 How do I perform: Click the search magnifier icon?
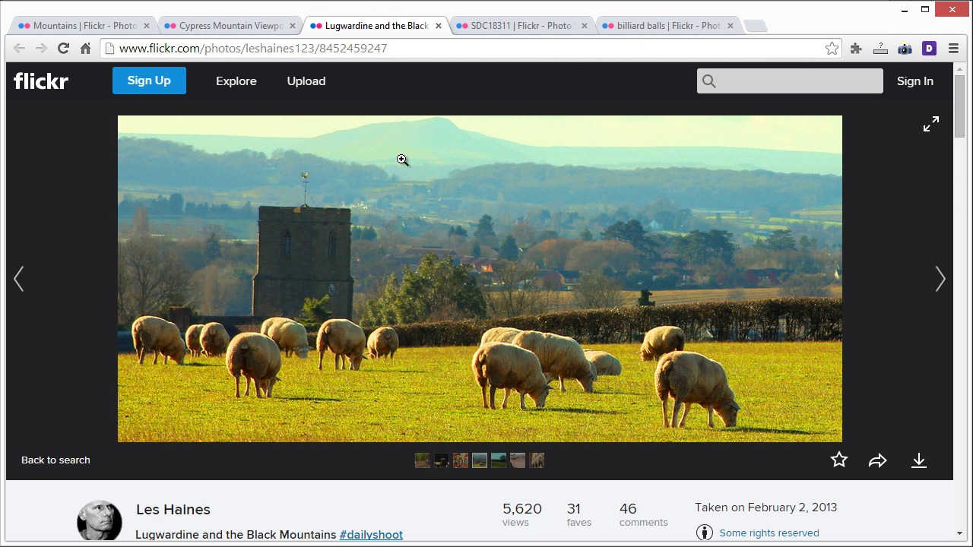click(709, 81)
